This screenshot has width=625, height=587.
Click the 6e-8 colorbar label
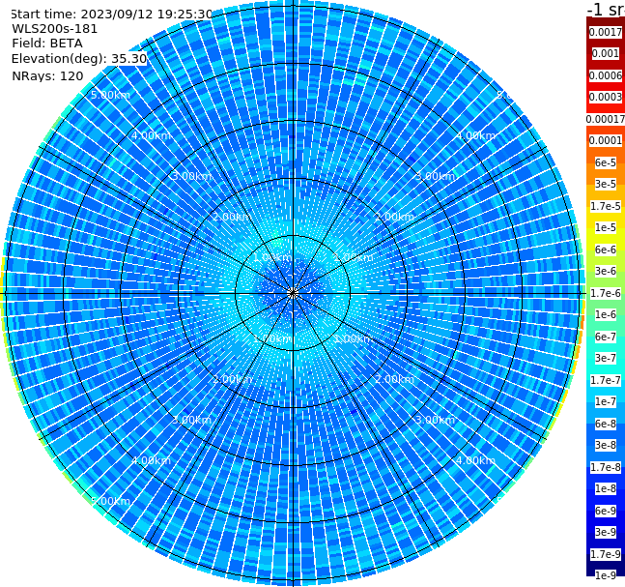coord(606,424)
